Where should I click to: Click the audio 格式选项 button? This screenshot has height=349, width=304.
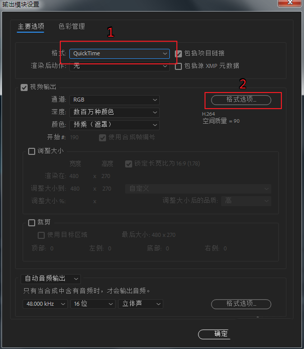pyautogui.click(x=241, y=304)
